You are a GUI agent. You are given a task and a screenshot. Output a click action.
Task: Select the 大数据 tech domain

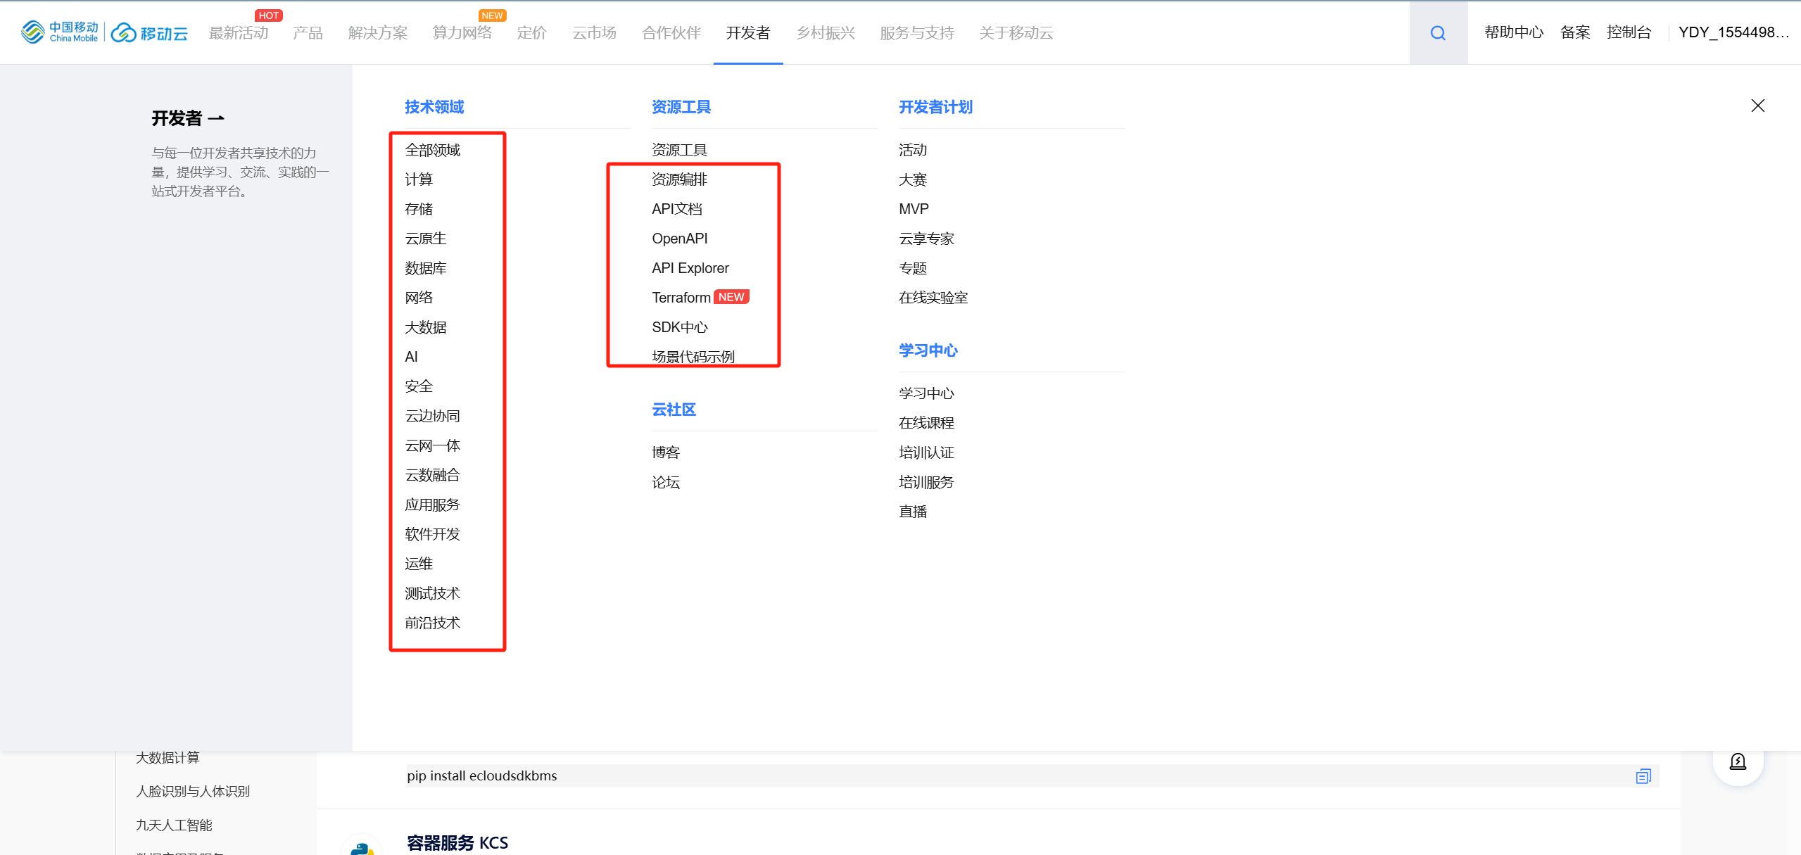(425, 327)
